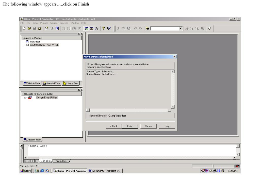Open the Find in Files text dropdown

[181, 28]
